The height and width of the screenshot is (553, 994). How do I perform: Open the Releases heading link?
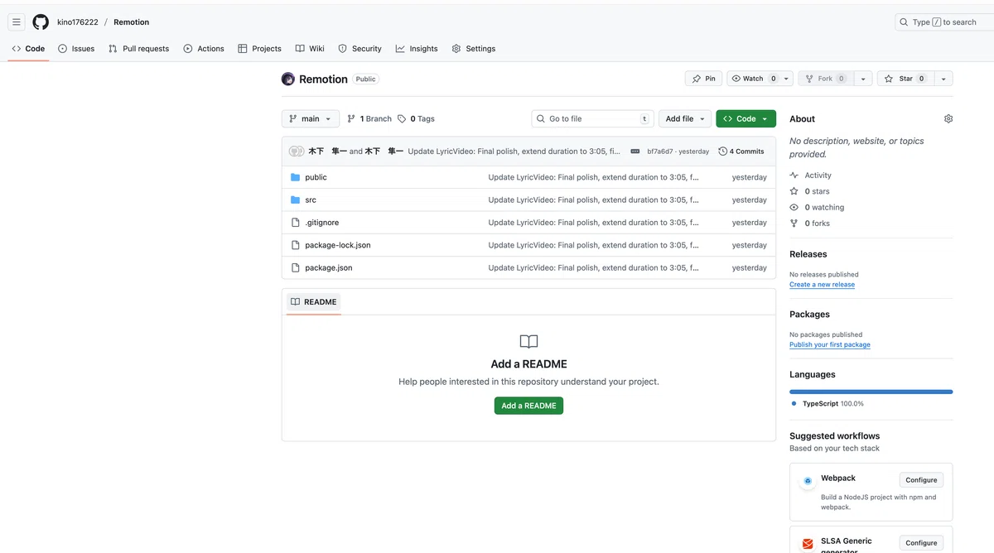(808, 254)
